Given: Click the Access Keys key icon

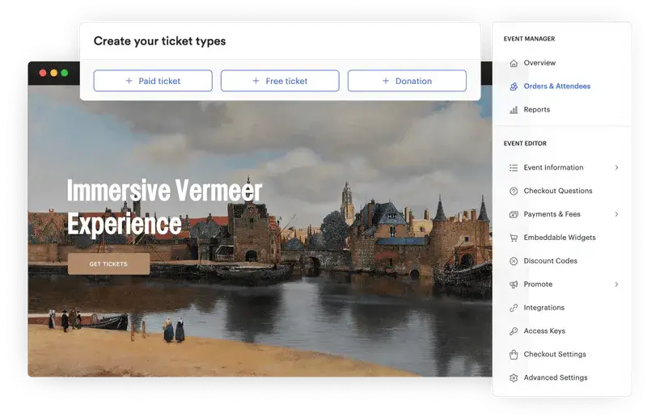Looking at the screenshot, I should [514, 331].
